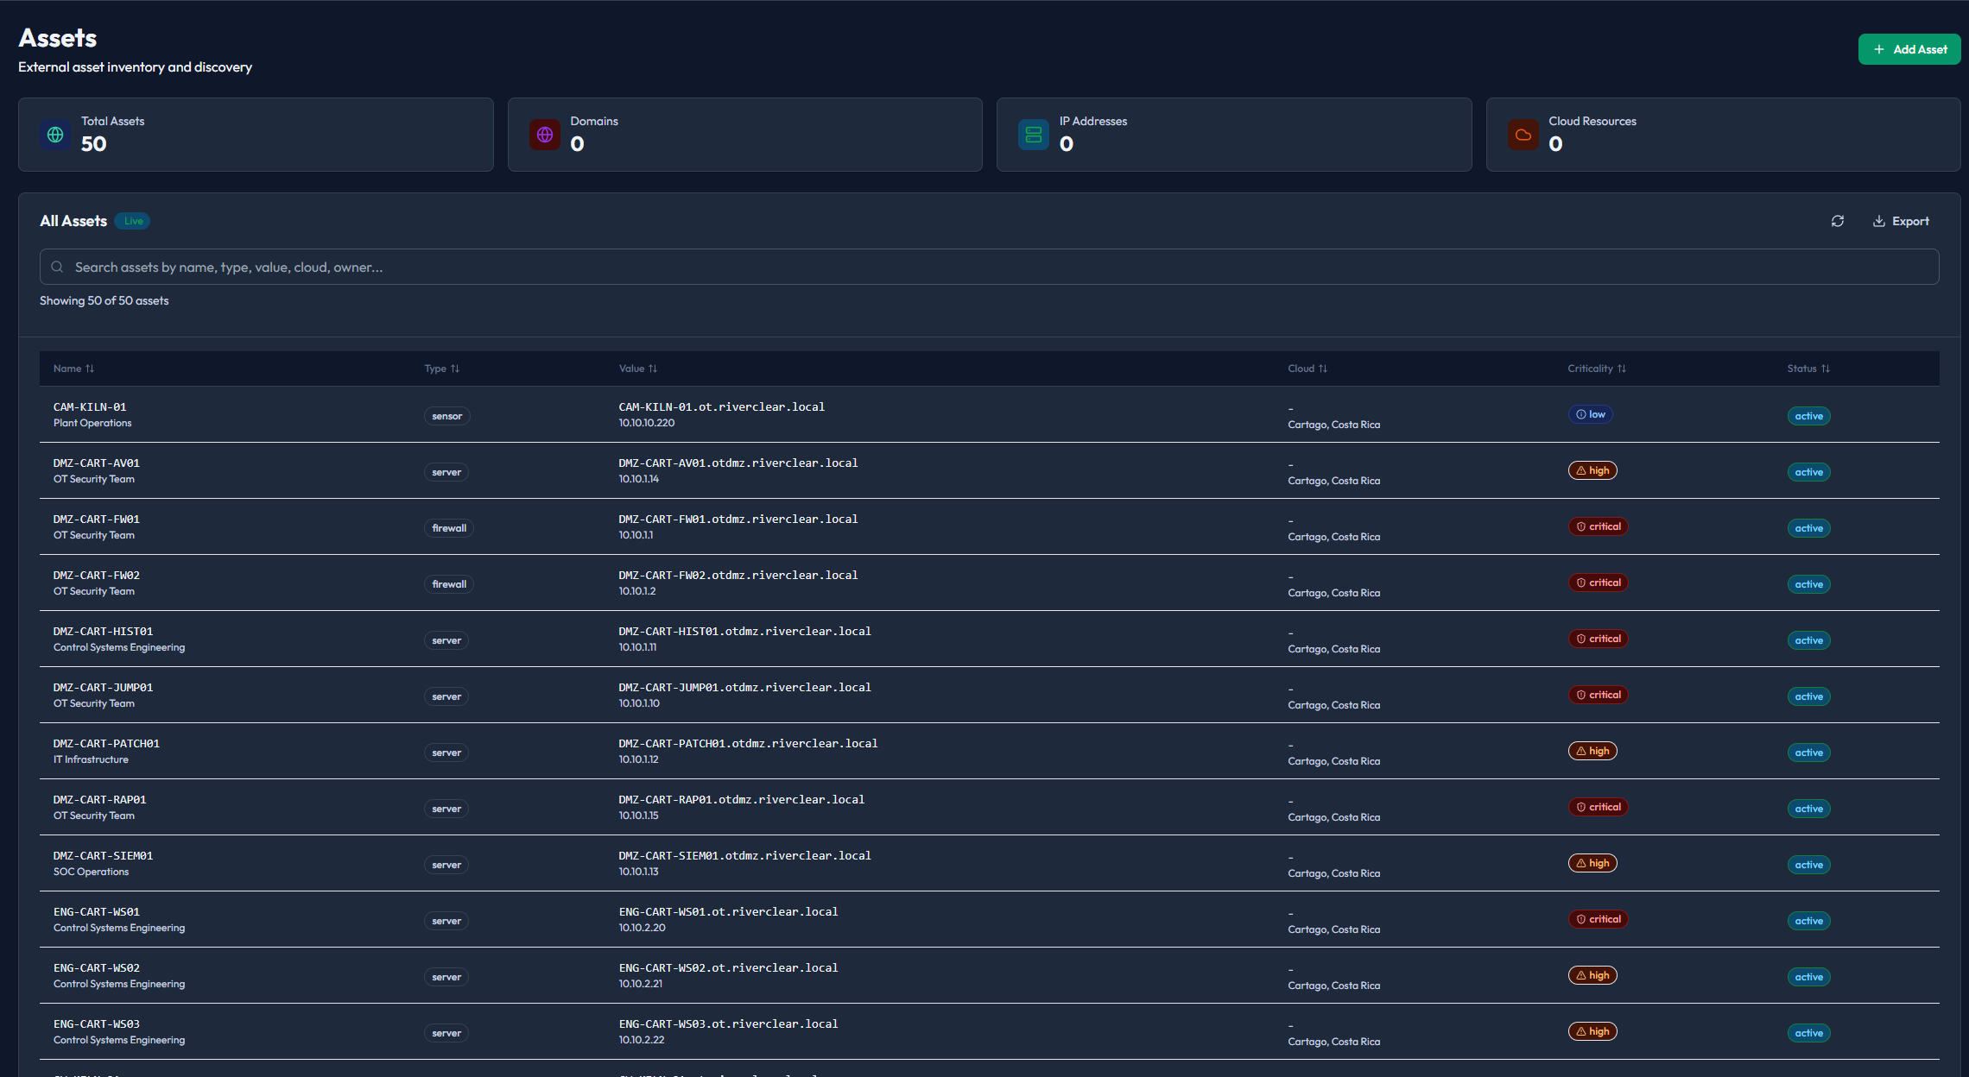Viewport: 1969px width, 1077px height.
Task: Toggle the active status on DMZ-CART-SIEM01
Action: pos(1809,864)
